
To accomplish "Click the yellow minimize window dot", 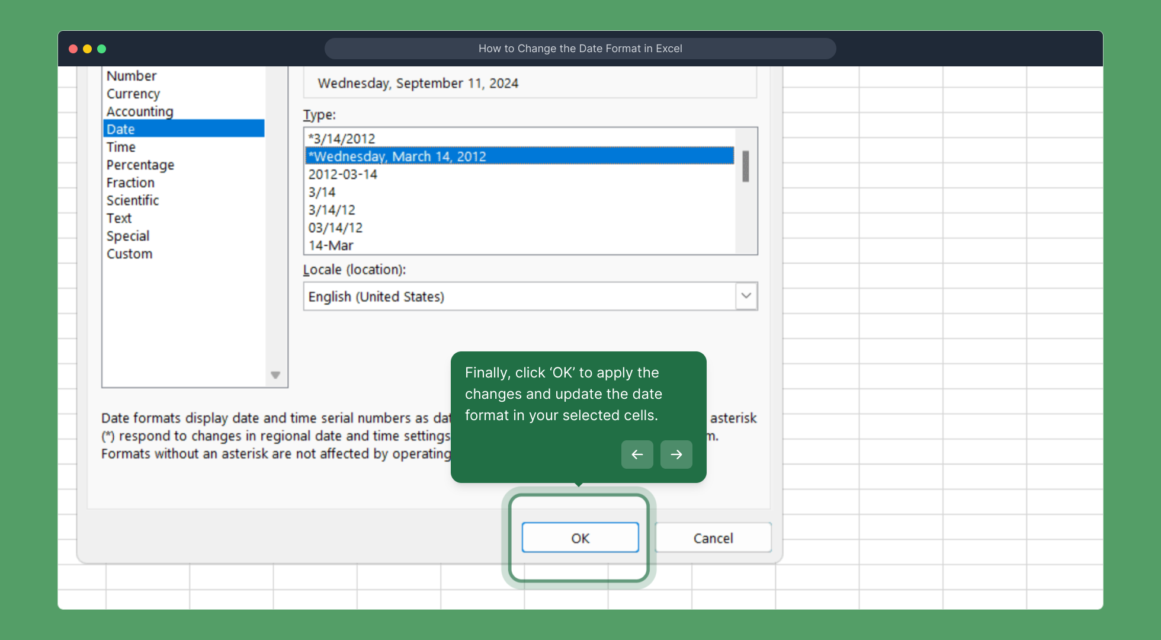I will tap(88, 49).
